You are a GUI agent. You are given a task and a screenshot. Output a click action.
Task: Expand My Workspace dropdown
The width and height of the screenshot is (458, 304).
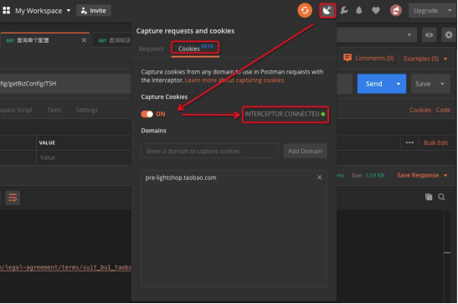pos(69,11)
